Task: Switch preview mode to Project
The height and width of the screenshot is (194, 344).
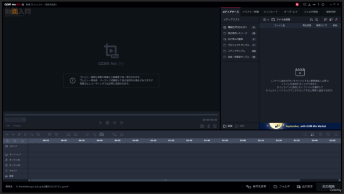Action: click(17, 126)
